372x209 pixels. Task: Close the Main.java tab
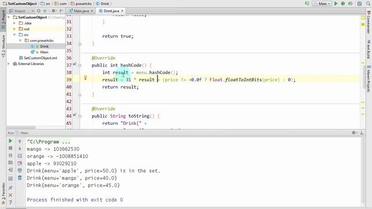[x=92, y=11]
